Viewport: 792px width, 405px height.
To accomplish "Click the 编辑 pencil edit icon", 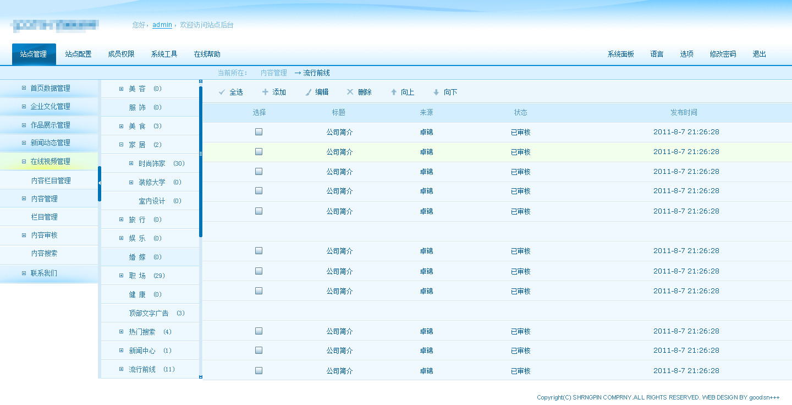I will point(309,92).
